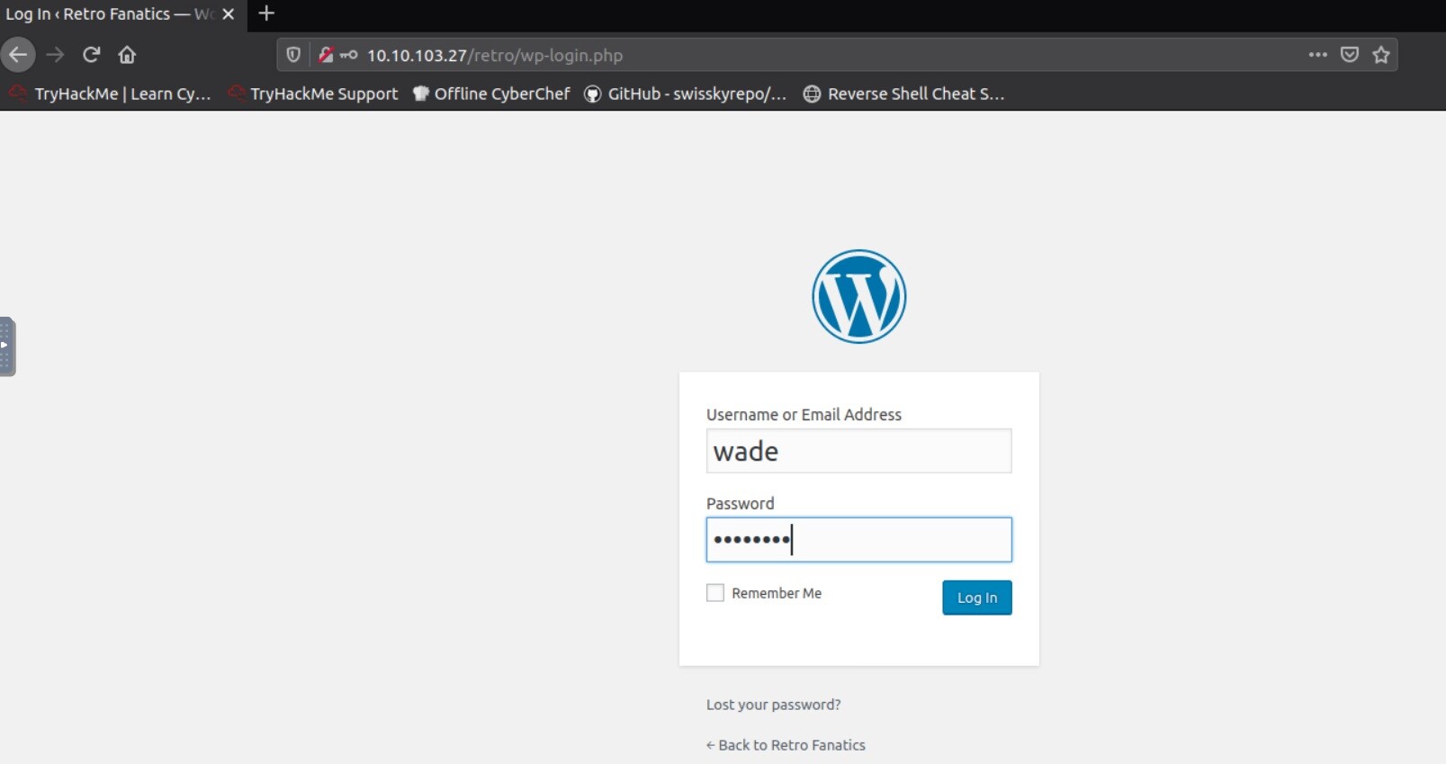Save page to Pocket icon
The width and height of the screenshot is (1446, 764).
click(x=1349, y=55)
